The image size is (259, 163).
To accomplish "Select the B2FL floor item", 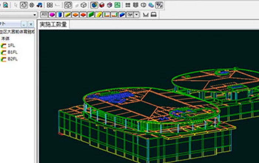I will click(x=12, y=59).
